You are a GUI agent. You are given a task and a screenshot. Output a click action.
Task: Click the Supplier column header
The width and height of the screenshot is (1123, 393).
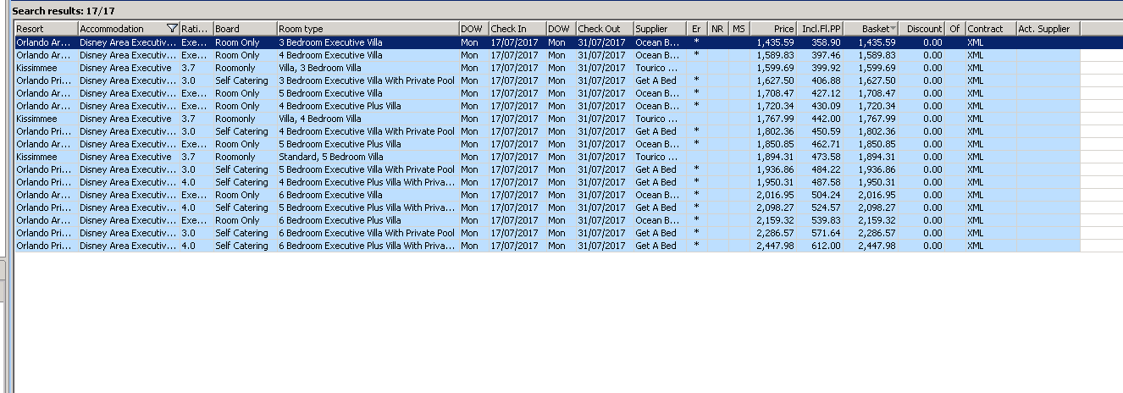659,29
